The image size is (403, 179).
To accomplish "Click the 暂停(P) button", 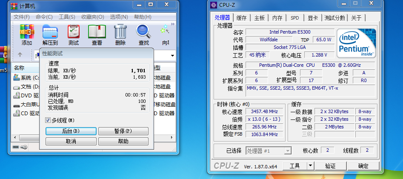I will point(123,131).
